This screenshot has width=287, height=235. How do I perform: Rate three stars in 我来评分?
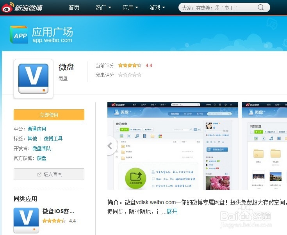(x=130, y=75)
